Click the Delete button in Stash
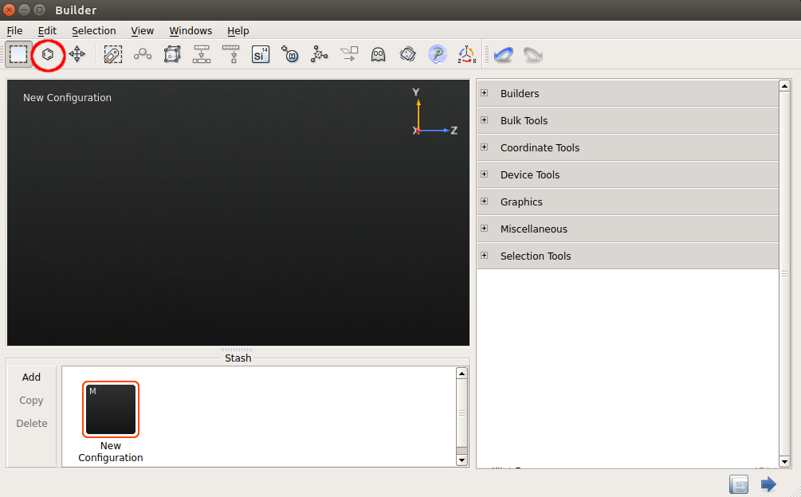This screenshot has width=801, height=497. (x=32, y=424)
